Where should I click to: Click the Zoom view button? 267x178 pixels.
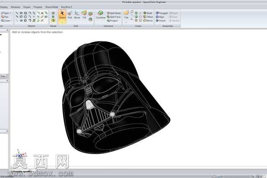click(x=6, y=20)
